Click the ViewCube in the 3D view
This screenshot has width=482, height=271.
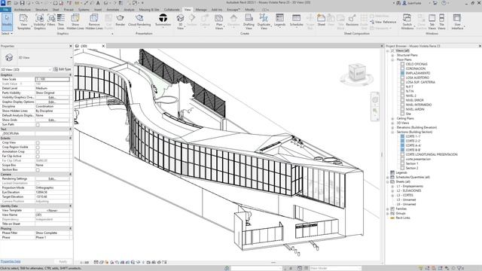point(356,72)
